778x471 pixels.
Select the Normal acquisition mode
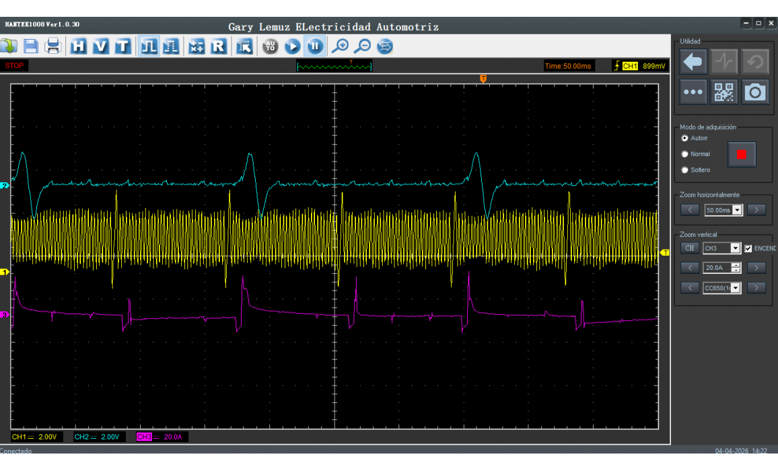[x=685, y=154]
